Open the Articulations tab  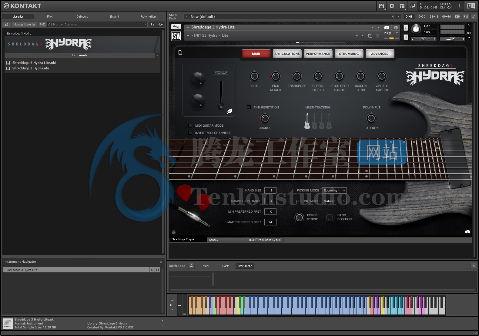287,54
